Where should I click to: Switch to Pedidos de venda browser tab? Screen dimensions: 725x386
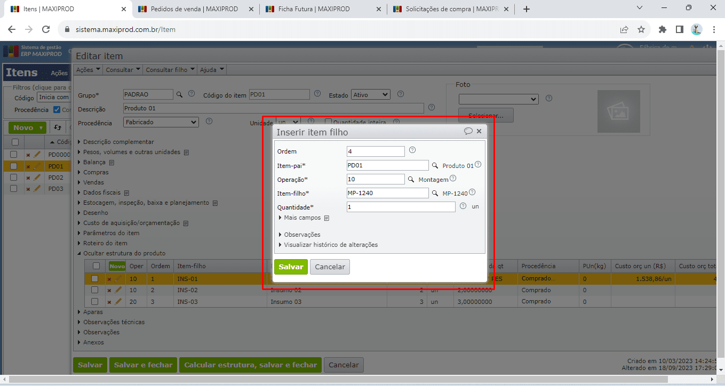(194, 9)
